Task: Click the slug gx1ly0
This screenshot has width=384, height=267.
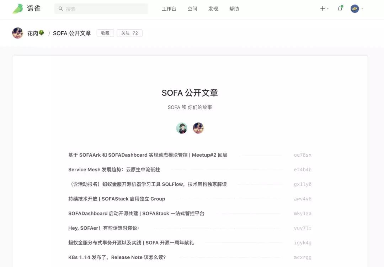Action: pos(303,184)
